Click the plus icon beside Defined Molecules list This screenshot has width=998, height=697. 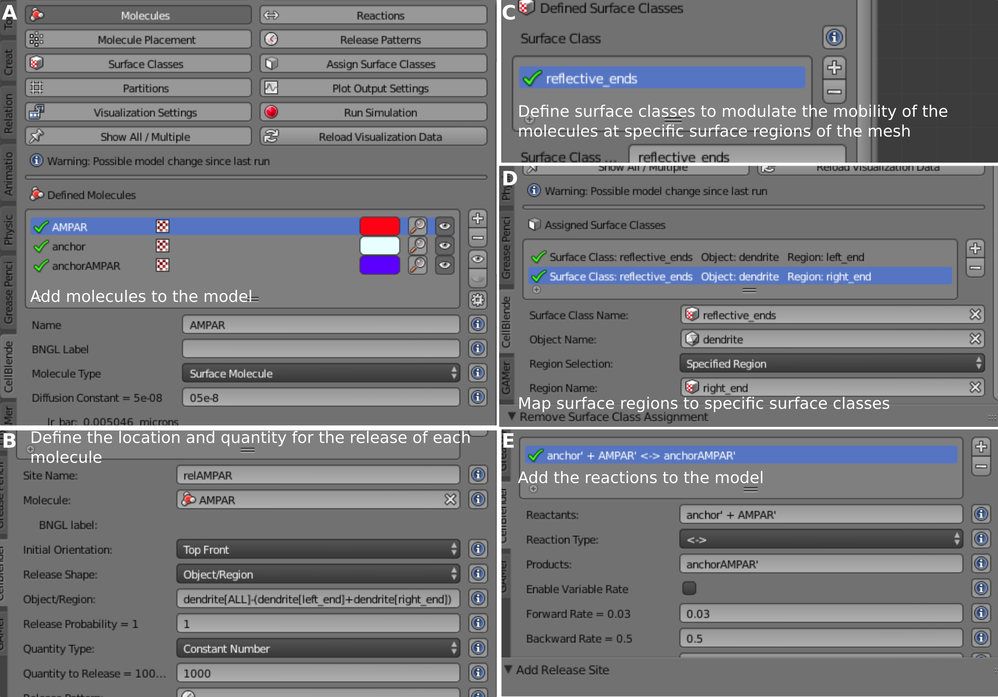(477, 218)
